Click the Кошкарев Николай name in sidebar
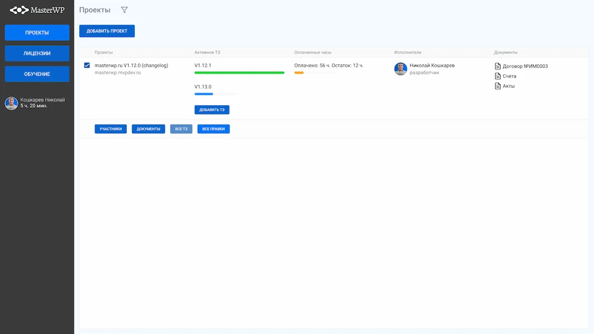 click(43, 100)
